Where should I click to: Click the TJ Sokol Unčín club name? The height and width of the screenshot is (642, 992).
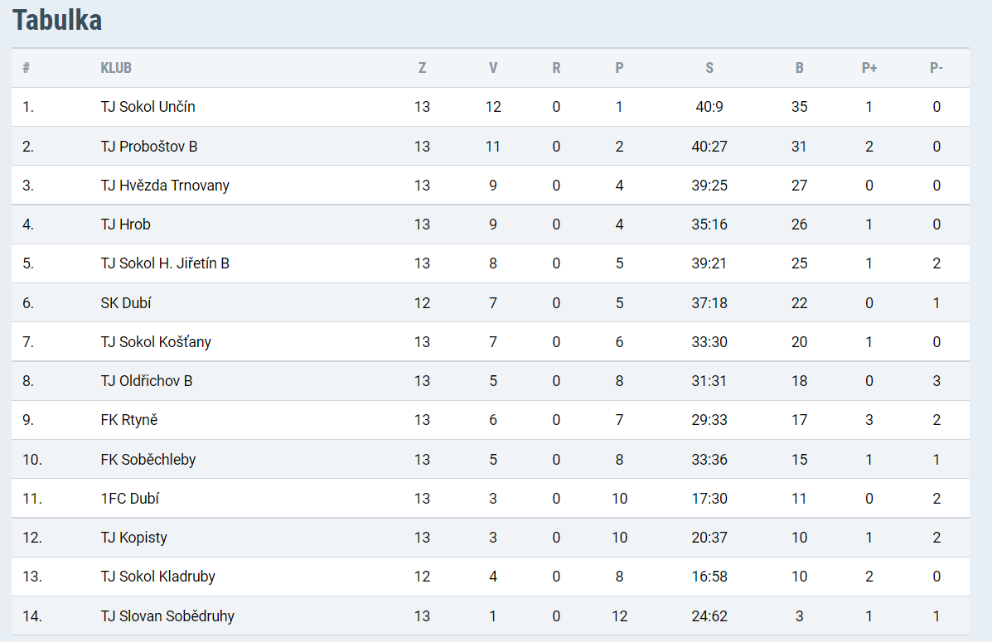(148, 107)
